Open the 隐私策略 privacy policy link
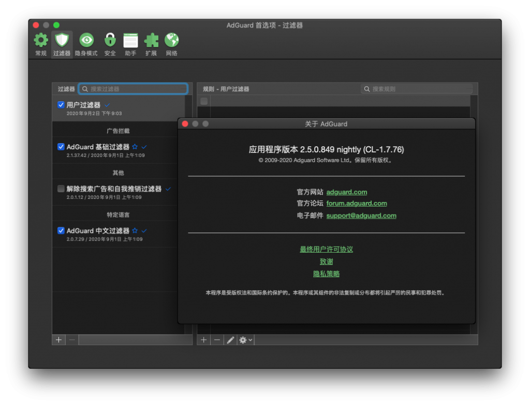Viewport: 530px width, 406px height. point(326,274)
